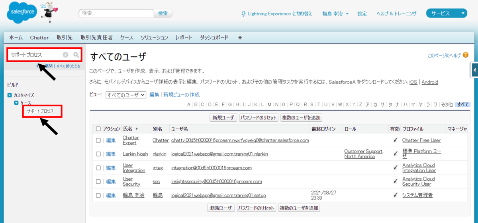Open the 設定 link
478x223 pixels.
[x=362, y=13]
